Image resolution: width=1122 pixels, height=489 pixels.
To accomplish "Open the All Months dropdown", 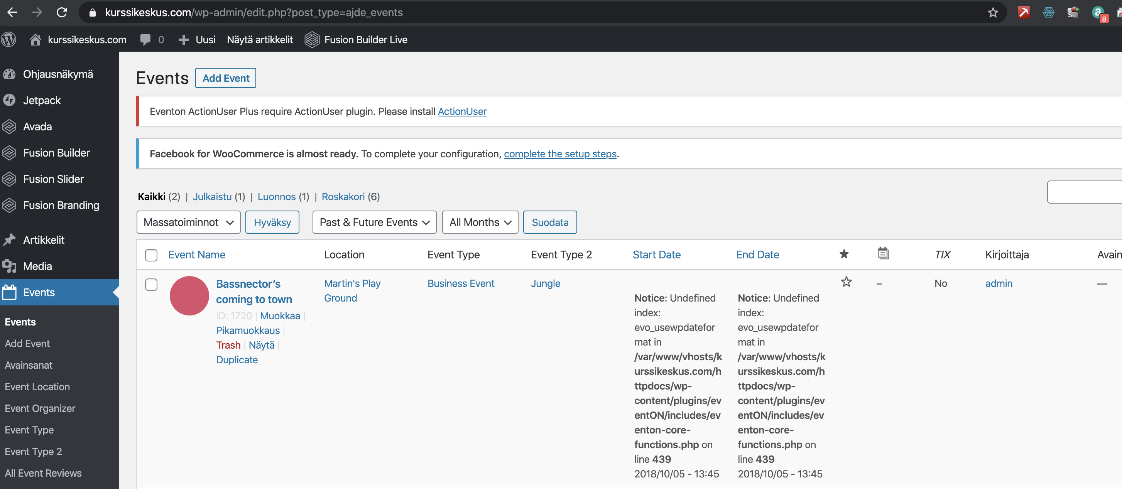I will click(x=480, y=222).
